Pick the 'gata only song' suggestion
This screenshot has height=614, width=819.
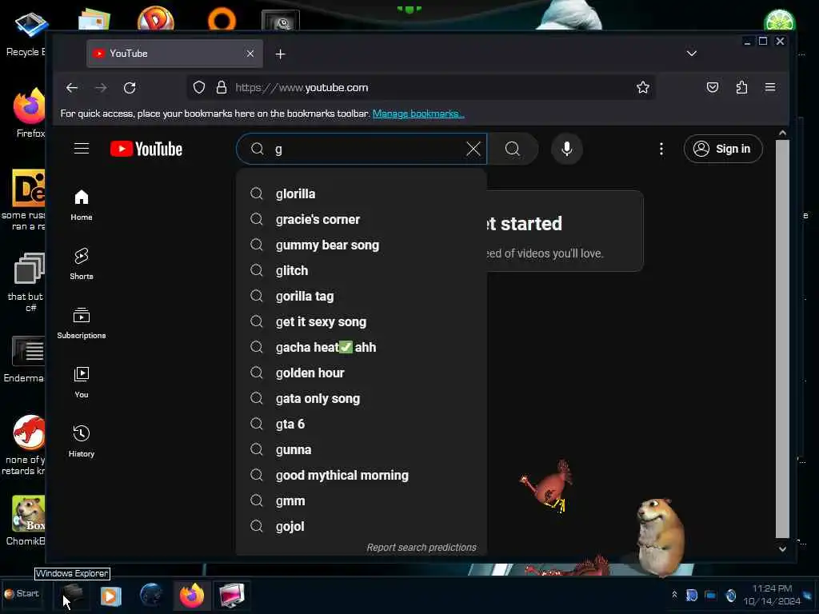pyautogui.click(x=362, y=398)
